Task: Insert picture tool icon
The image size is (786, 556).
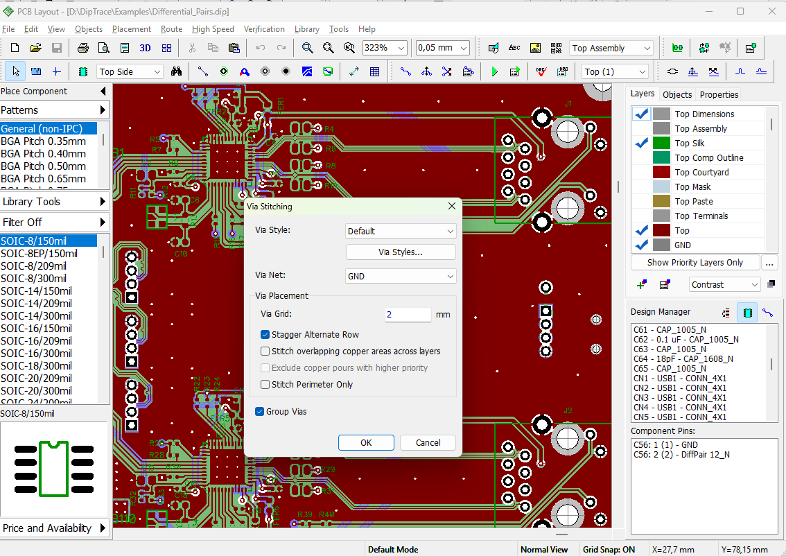Action: 535,48
